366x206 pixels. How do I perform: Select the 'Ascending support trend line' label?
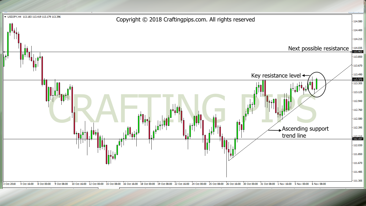coord(305,132)
